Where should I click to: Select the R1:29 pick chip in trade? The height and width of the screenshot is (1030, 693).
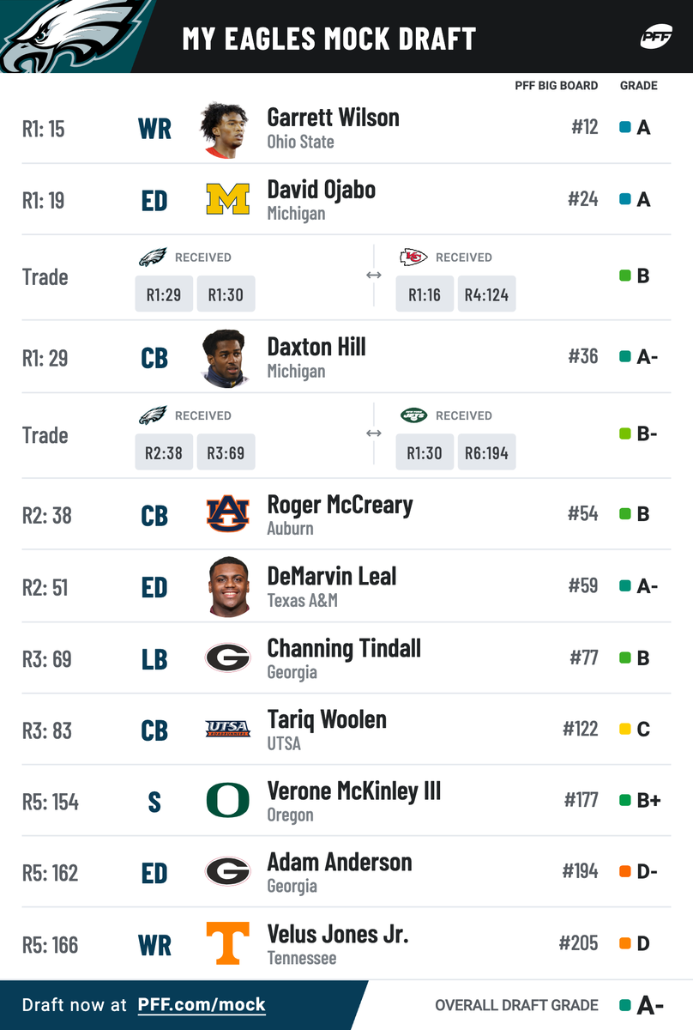pos(164,294)
